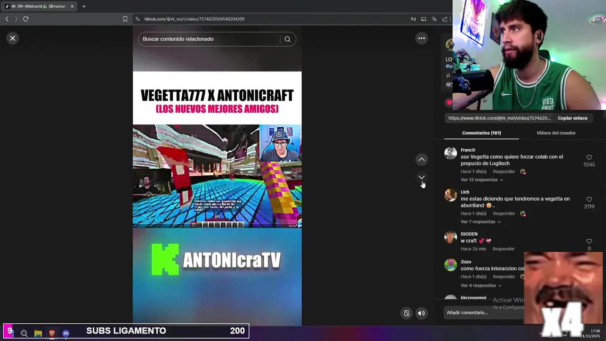Open the DIODEN username link

point(469,234)
